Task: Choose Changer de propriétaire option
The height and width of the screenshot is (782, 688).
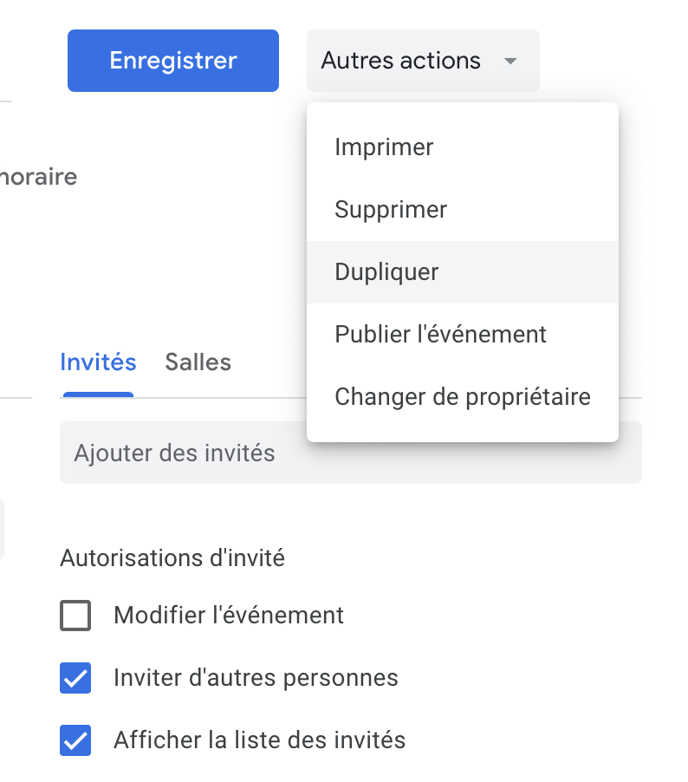Action: [x=462, y=397]
